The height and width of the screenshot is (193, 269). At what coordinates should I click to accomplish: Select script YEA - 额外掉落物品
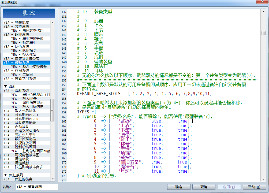tap(27, 139)
